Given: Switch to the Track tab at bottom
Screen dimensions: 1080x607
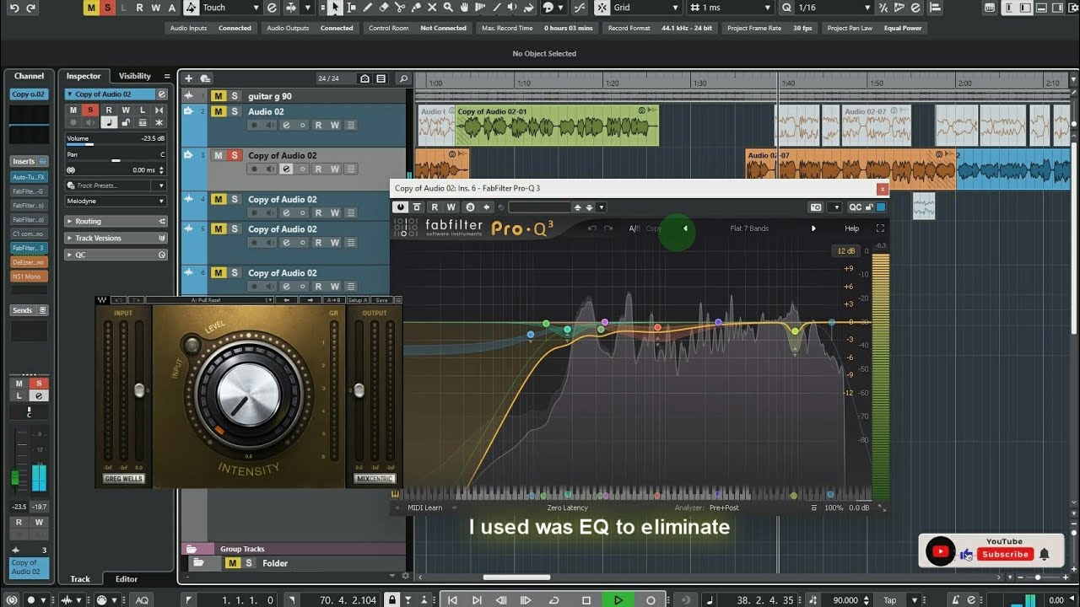Looking at the screenshot, I should [x=80, y=579].
